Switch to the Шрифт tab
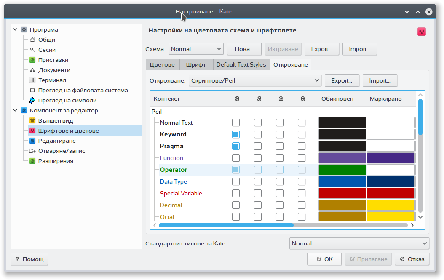The width and height of the screenshot is (444, 280). coord(196,64)
